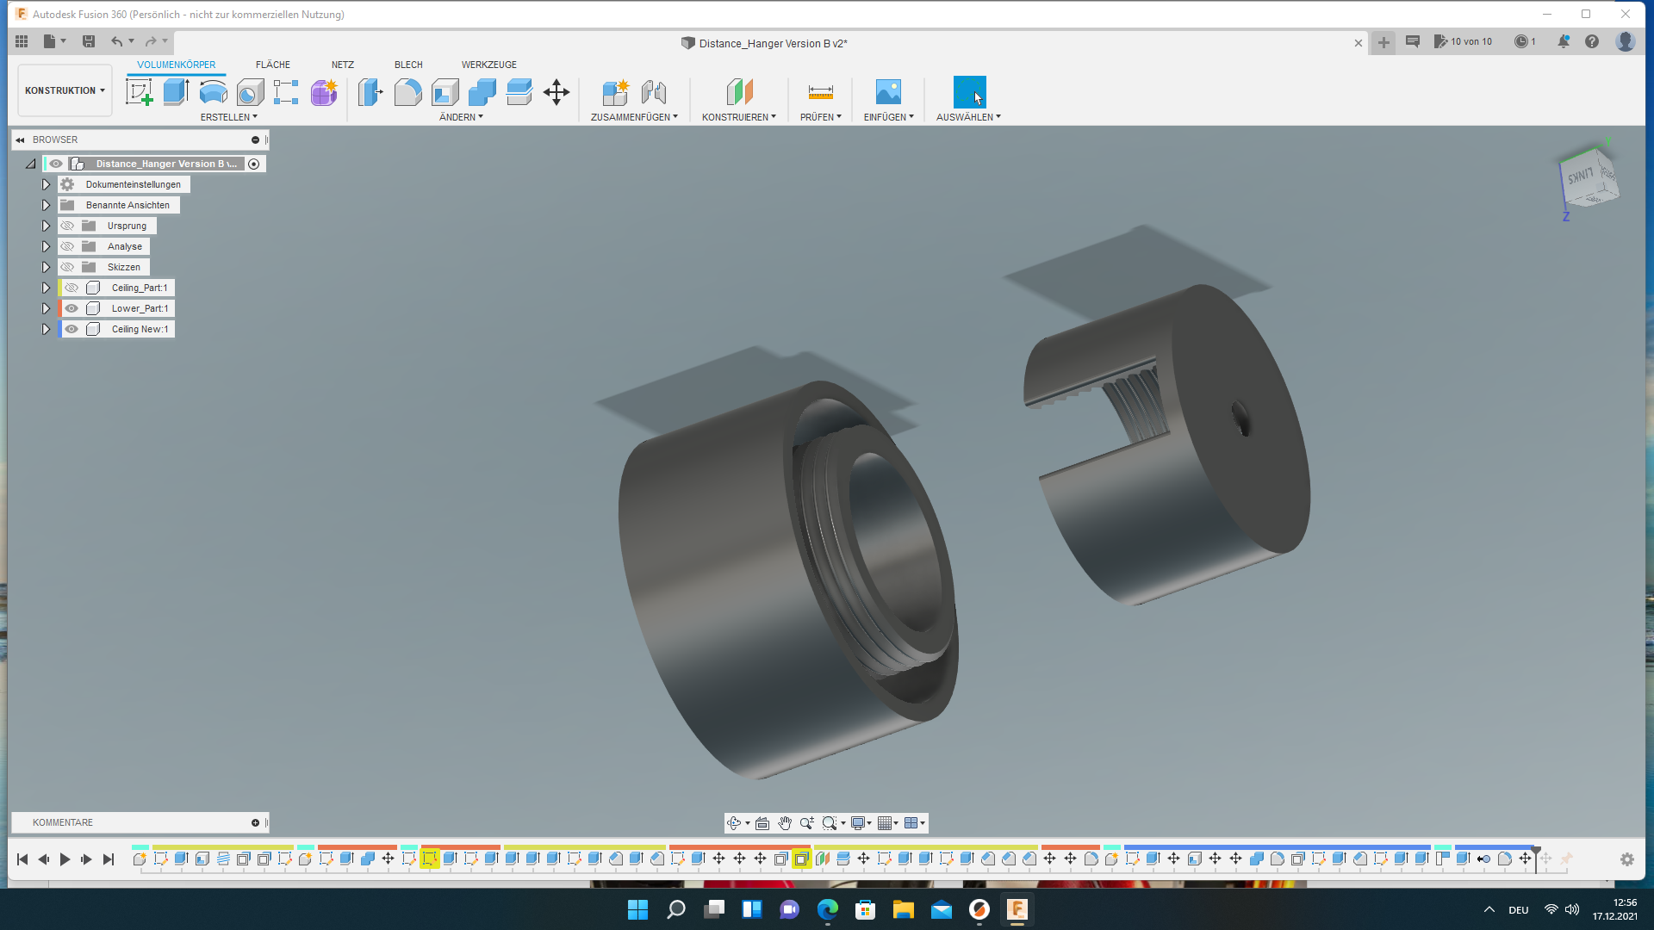Expand the Lower_Part:1 node

(46, 308)
